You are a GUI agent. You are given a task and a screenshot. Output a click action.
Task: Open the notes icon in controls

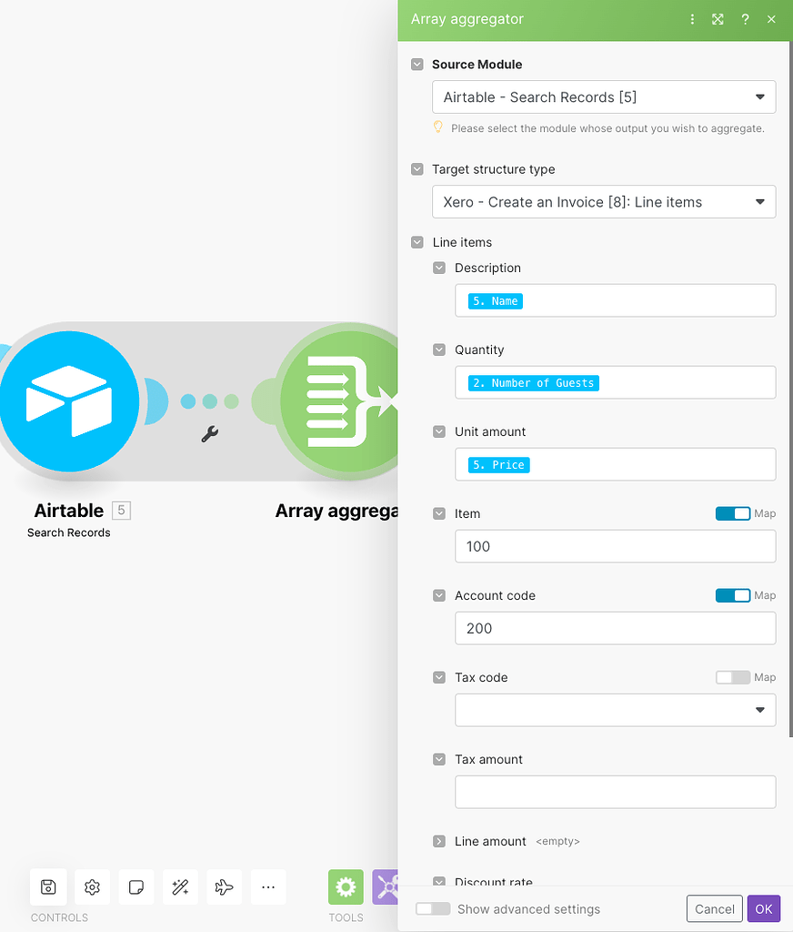(136, 887)
